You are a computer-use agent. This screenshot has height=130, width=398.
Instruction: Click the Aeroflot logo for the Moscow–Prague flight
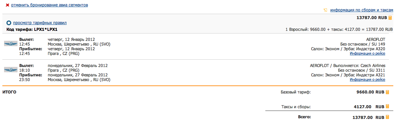pyautogui.click(x=11, y=44)
